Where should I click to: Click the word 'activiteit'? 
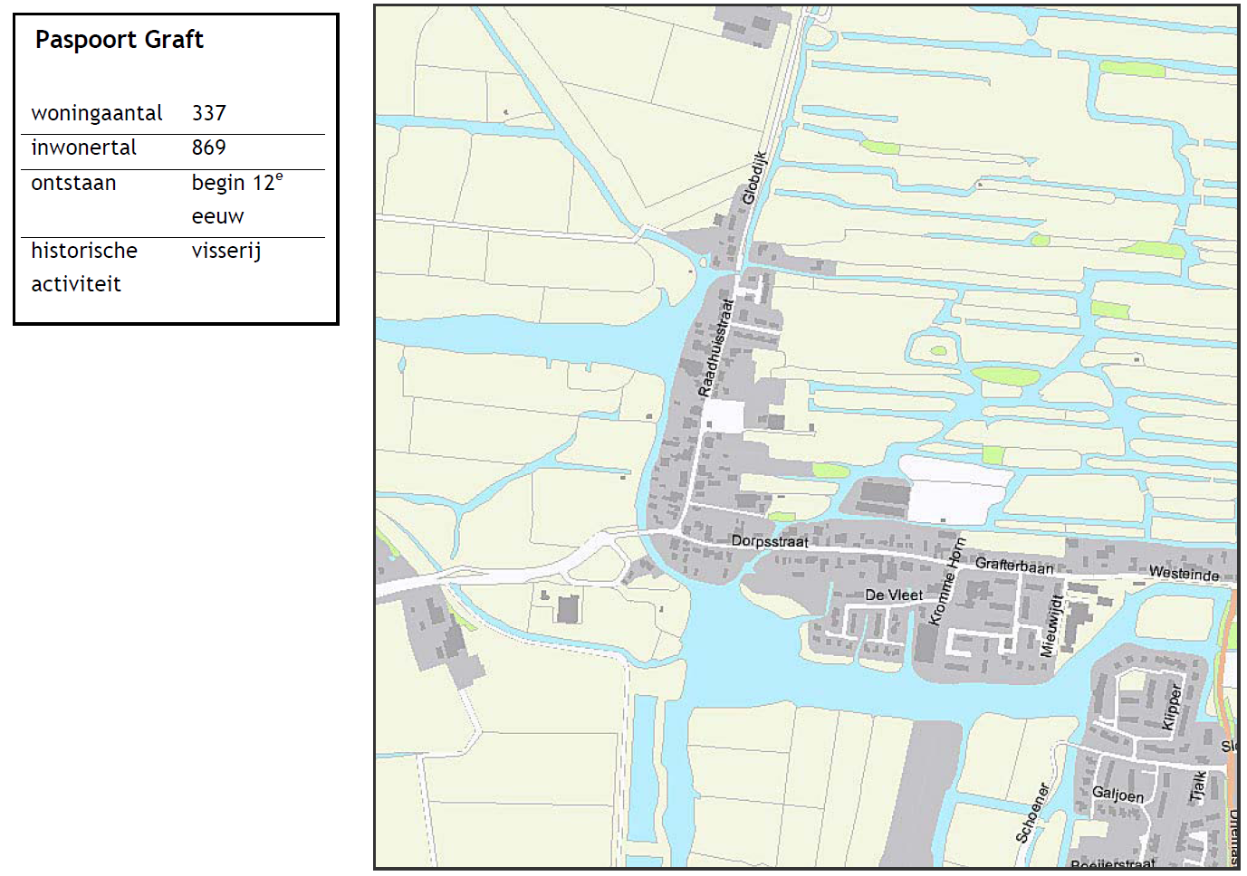click(x=76, y=284)
